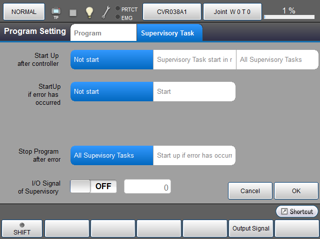
Task: Click the OK button
Action: click(x=296, y=191)
